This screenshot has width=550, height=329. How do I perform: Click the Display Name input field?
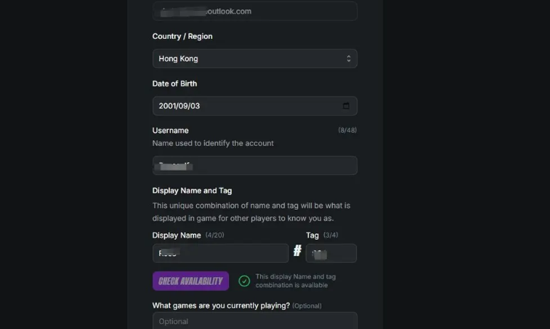[220, 253]
